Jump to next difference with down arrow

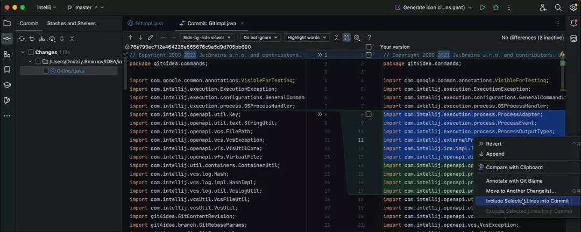tap(140, 38)
